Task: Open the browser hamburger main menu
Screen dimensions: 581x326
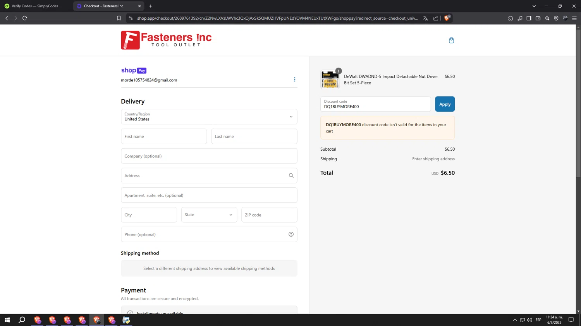Action: point(574,18)
